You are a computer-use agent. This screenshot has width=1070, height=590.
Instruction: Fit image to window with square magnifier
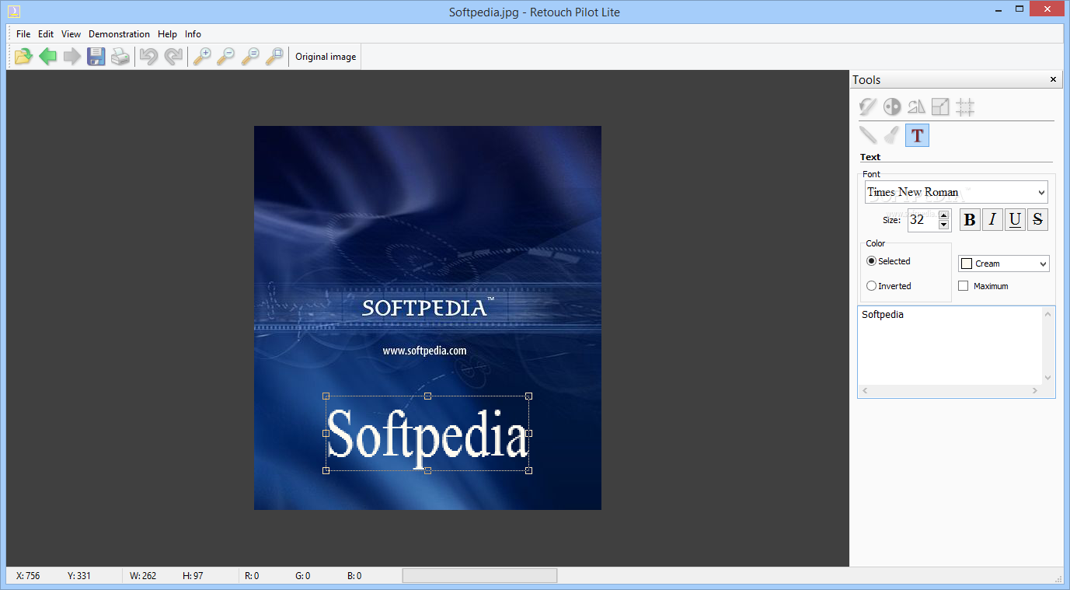pyautogui.click(x=274, y=56)
